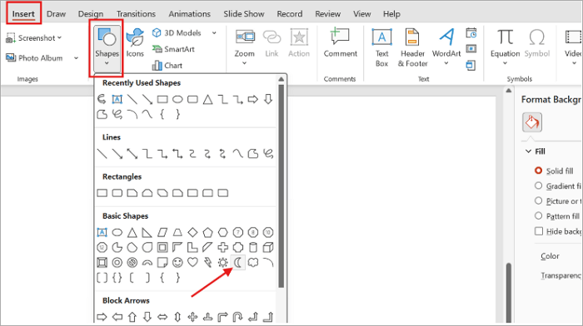Screen dimensions: 583x326
Task: Switch to the Transitions tab
Action: 136,14
